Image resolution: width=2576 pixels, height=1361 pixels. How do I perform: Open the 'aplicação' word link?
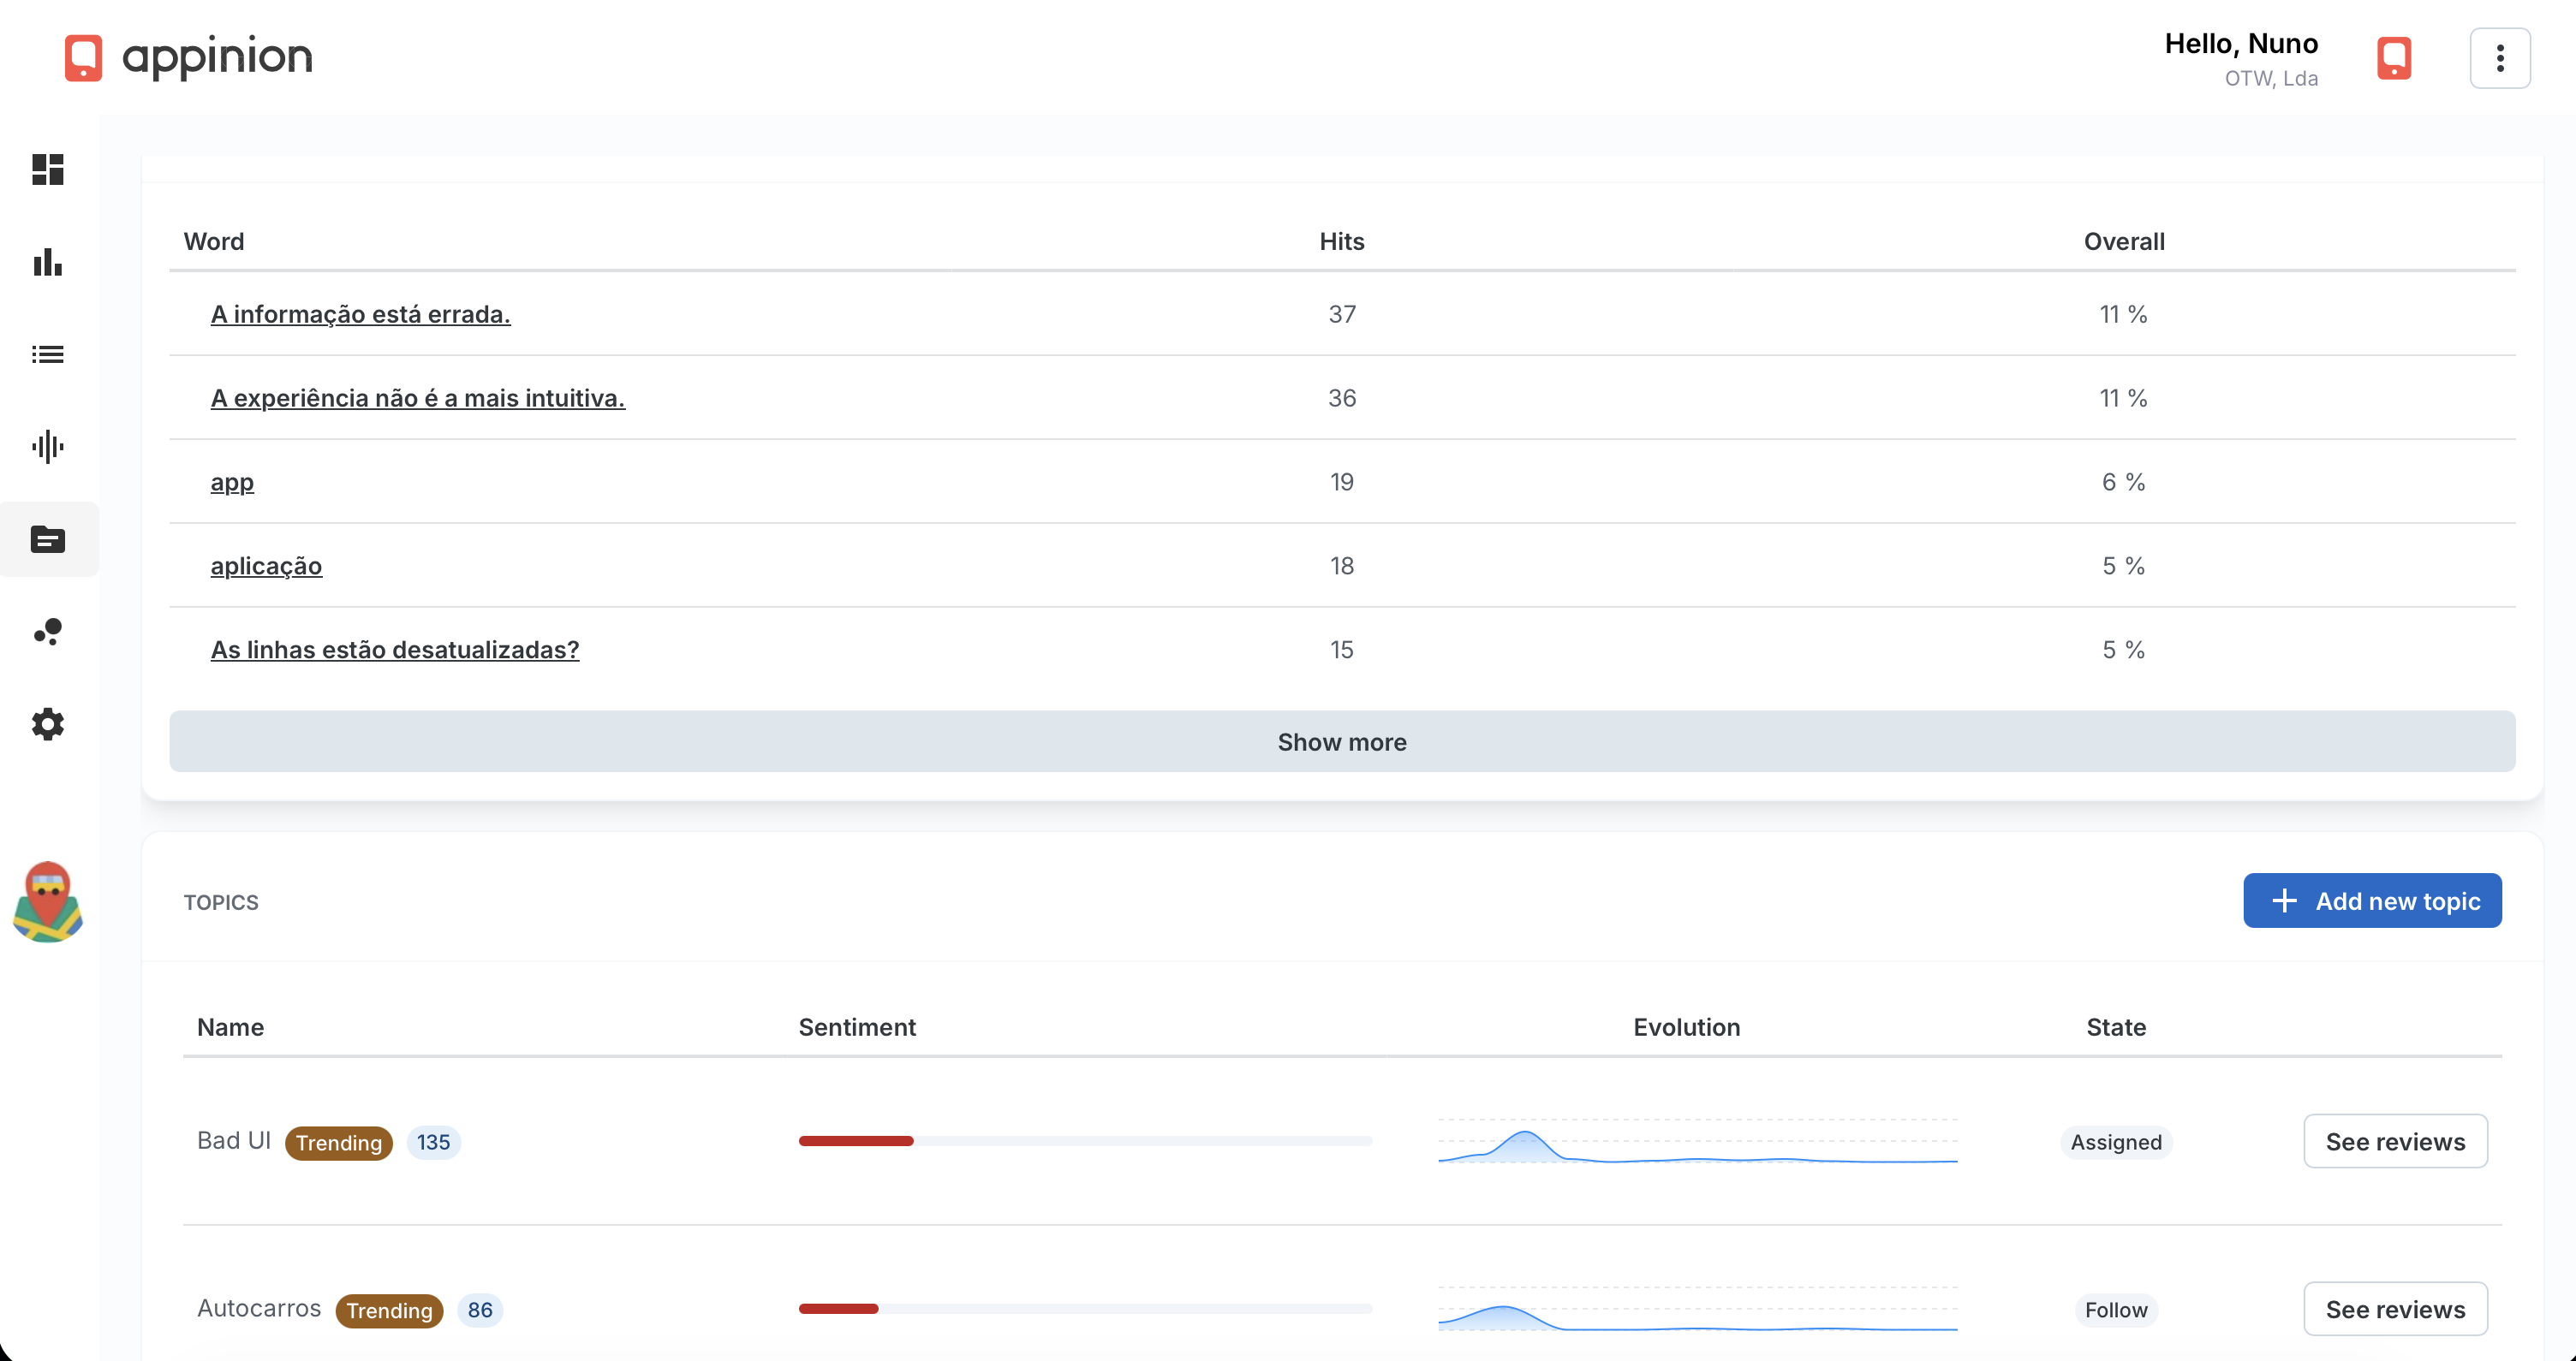[x=266, y=566]
